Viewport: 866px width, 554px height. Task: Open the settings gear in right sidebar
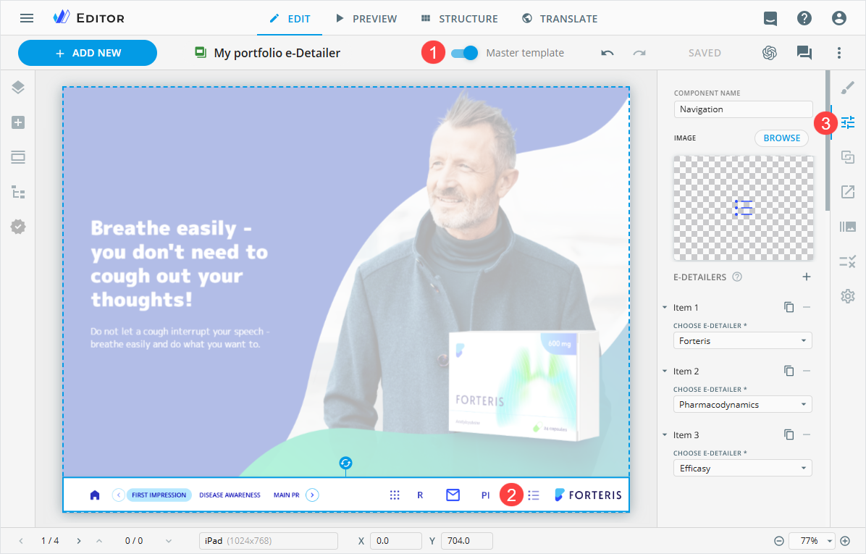tap(848, 296)
